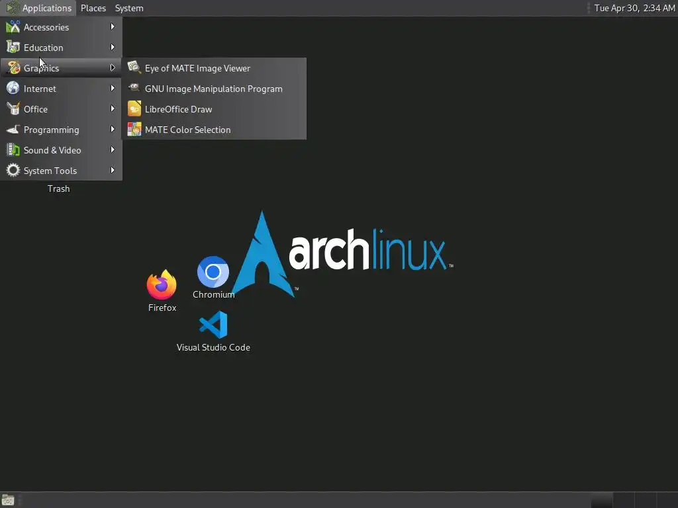Image resolution: width=678 pixels, height=508 pixels.
Task: Click the Office menu label
Action: (36, 109)
